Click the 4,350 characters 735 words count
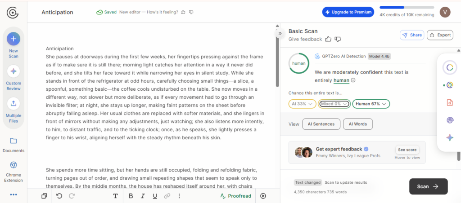Viewport: 461px width, 203px height. (320, 192)
